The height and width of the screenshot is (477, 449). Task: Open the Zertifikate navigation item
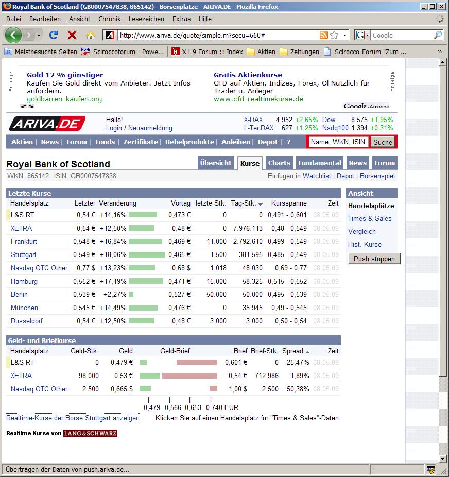coord(141,142)
